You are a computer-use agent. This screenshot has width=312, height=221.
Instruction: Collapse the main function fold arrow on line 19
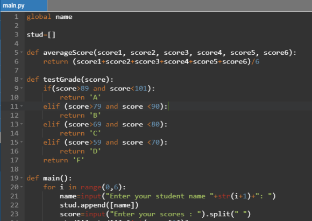coord(22,178)
